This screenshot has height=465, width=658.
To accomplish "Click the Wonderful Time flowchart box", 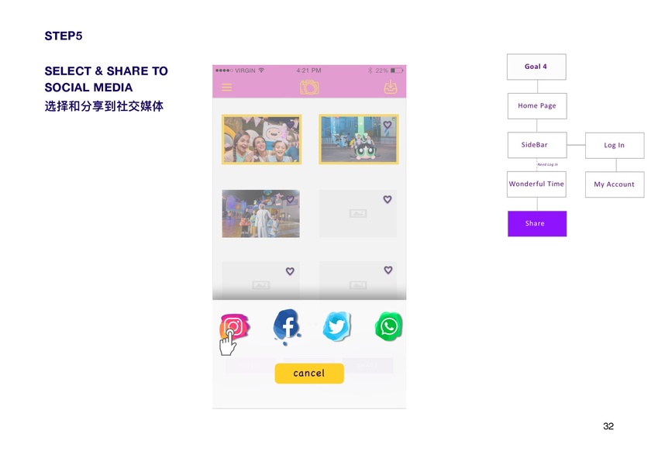I will point(537,184).
